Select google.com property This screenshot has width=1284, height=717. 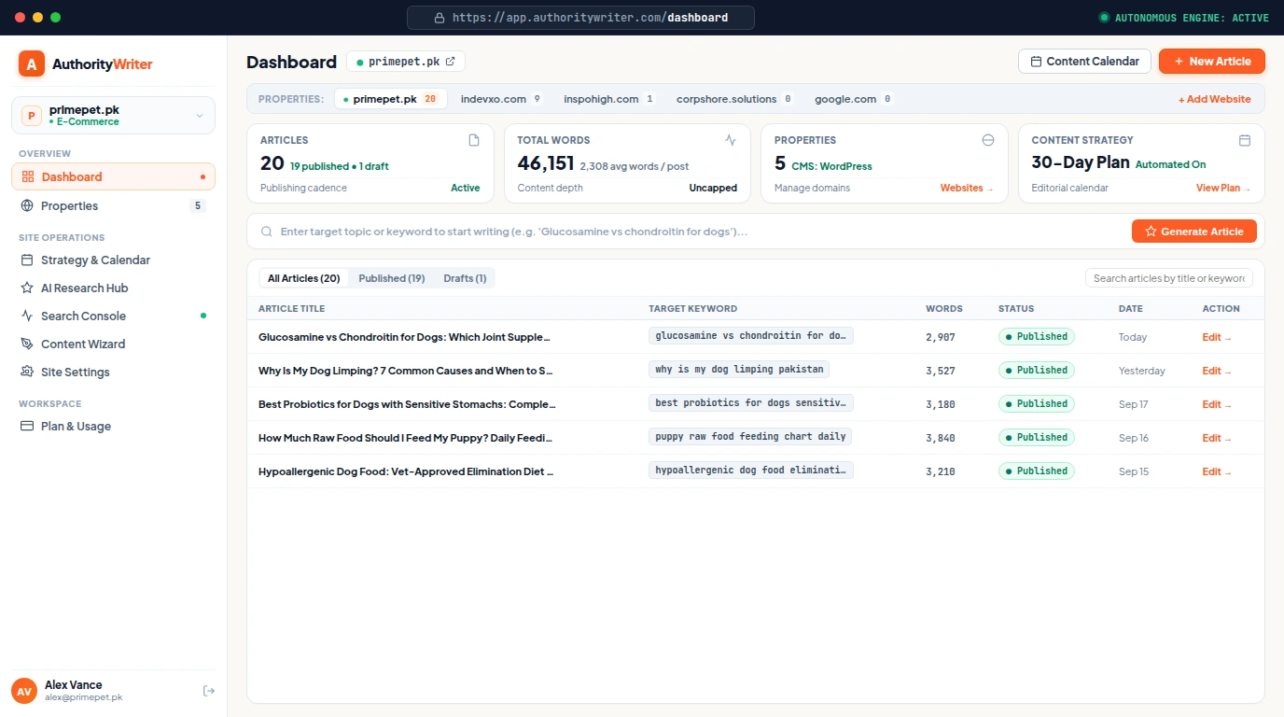click(x=853, y=99)
